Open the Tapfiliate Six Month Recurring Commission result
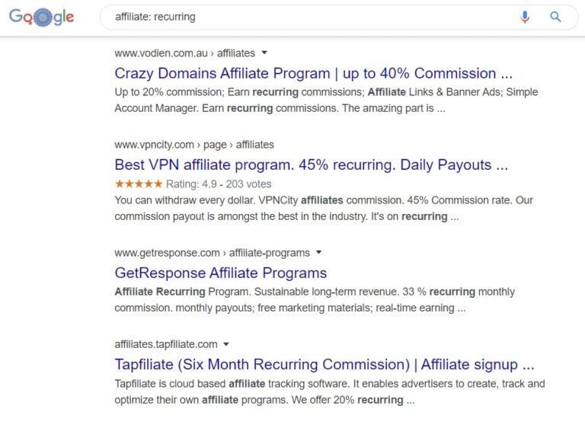 [324, 364]
